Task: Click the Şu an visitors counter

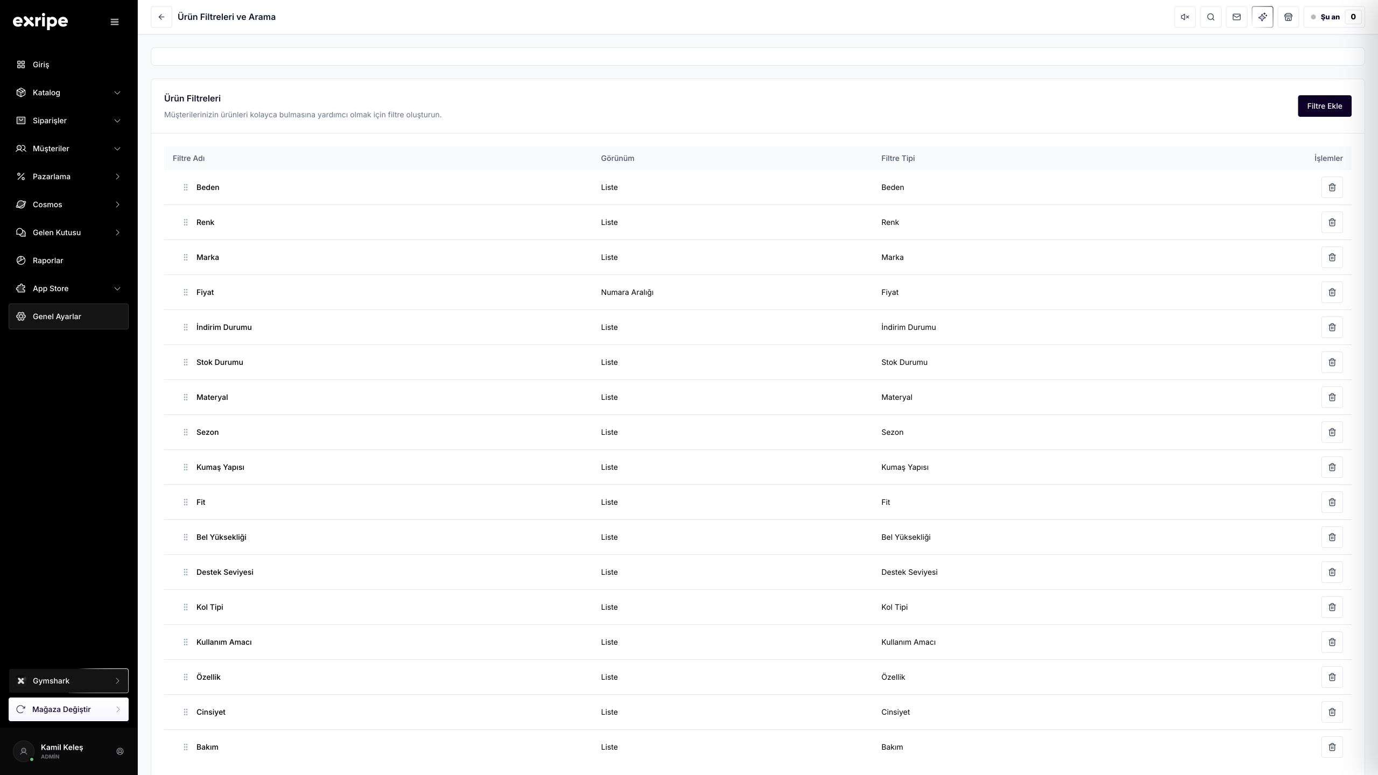Action: pyautogui.click(x=1334, y=17)
